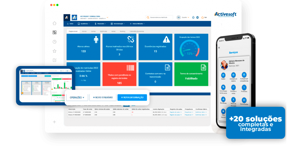The width and height of the screenshot is (291, 147).
Task: Open the Calendário de eventos tab
Action: (x=137, y=31)
